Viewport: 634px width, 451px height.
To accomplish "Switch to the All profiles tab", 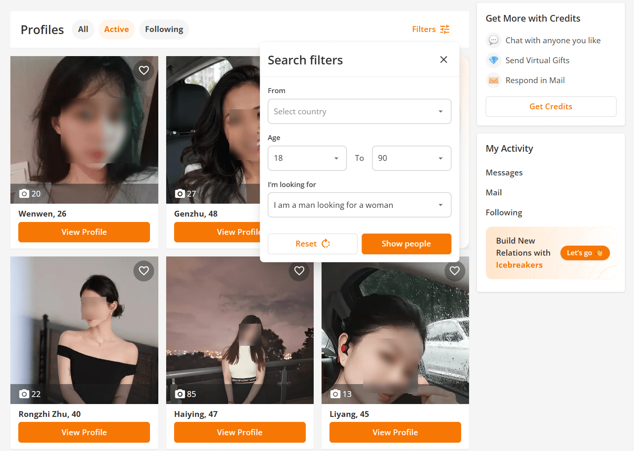I will click(x=83, y=30).
